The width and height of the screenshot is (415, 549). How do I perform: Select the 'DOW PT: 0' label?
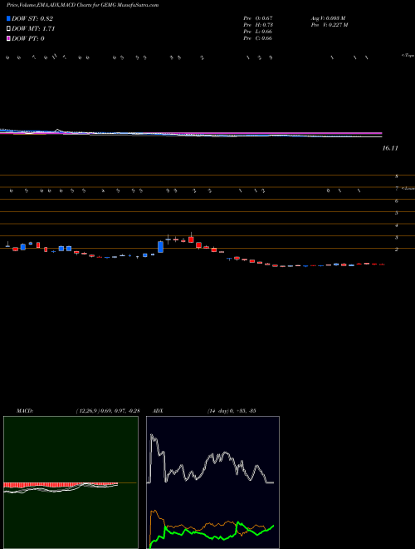27,38
